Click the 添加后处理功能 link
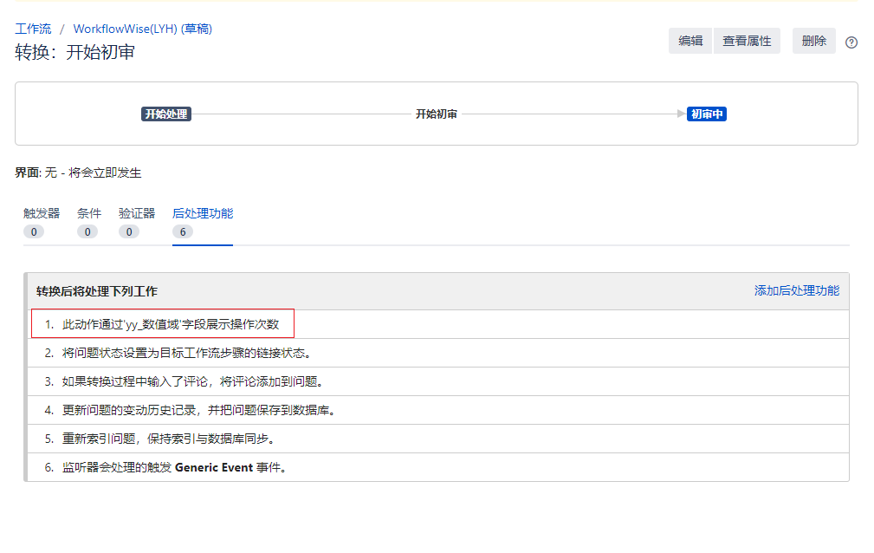Viewport: 874px width, 553px height. (x=796, y=290)
